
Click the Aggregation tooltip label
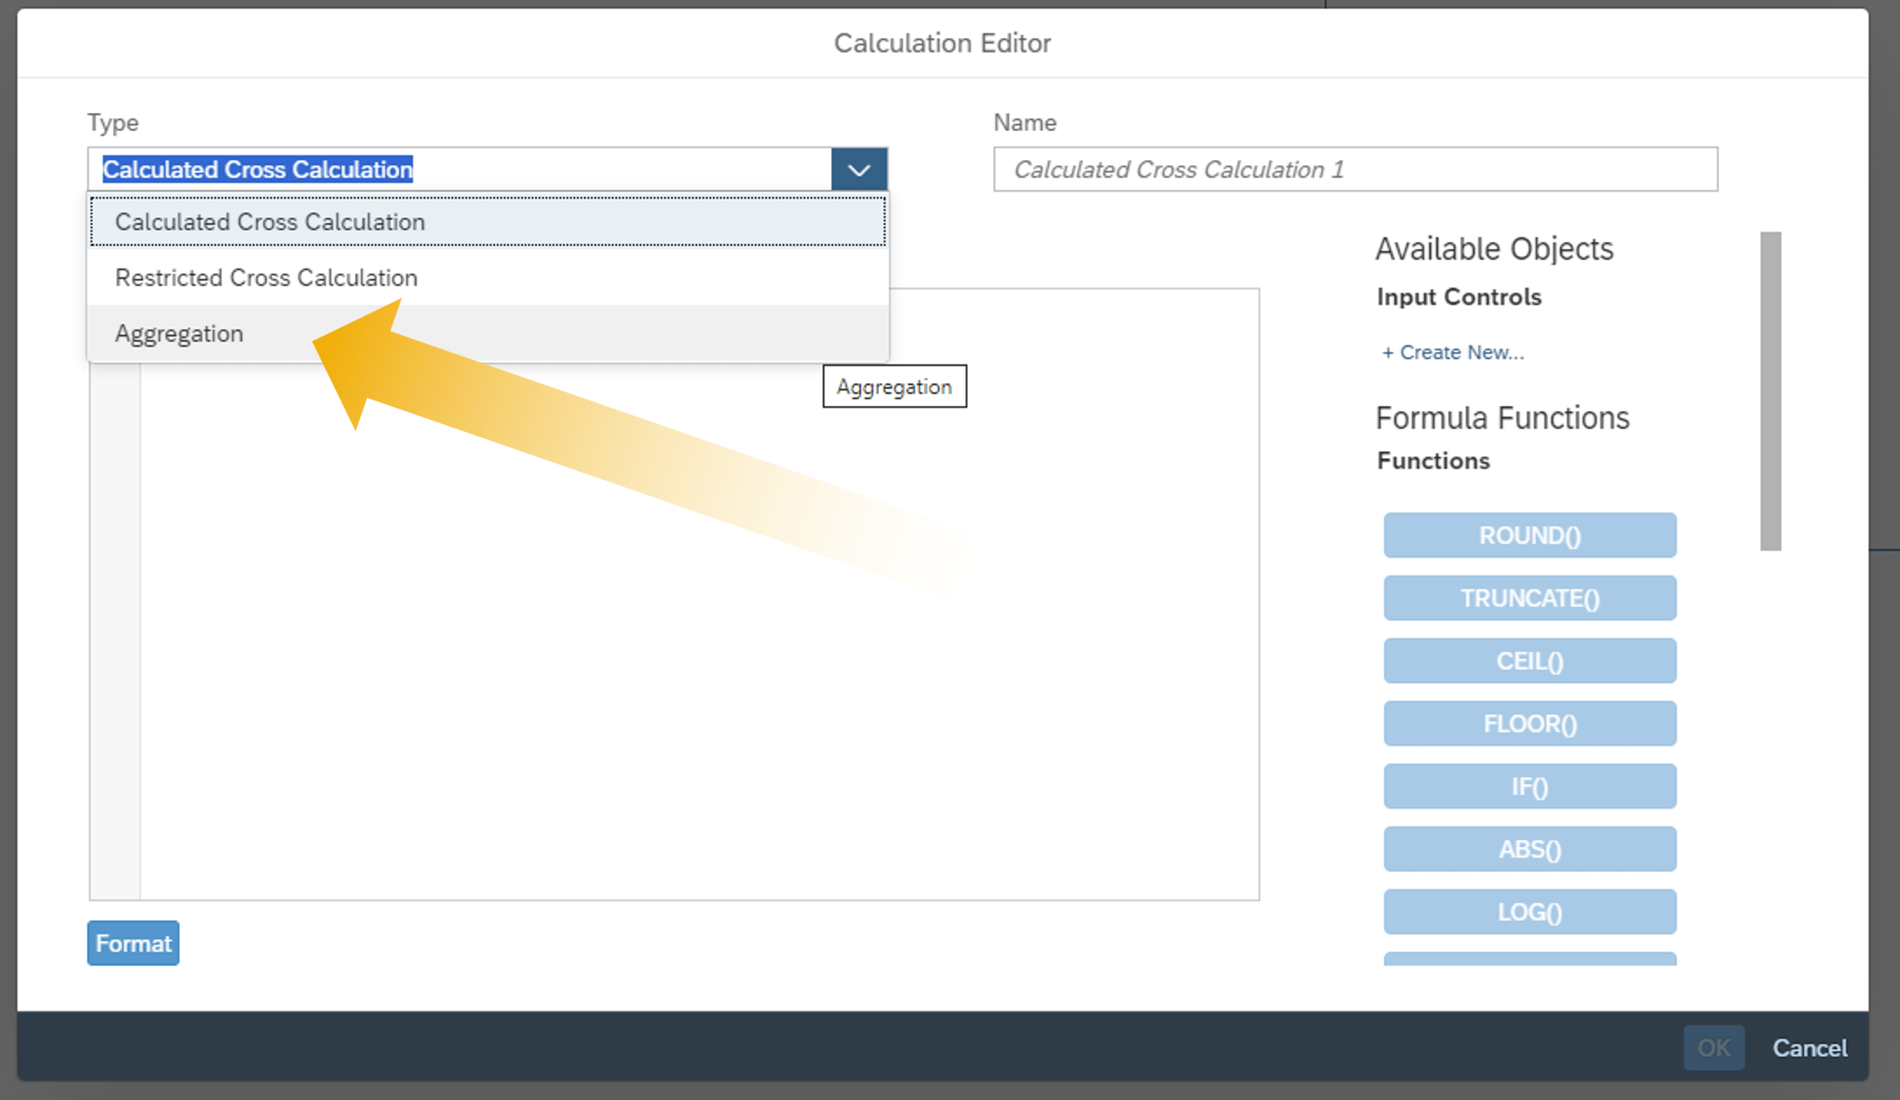click(893, 386)
